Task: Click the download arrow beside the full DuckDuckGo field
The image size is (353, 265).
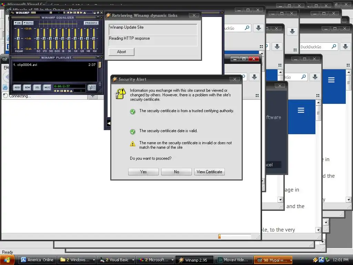Action: tap(345, 47)
